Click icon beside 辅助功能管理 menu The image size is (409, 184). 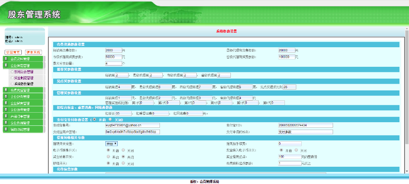point(6,129)
